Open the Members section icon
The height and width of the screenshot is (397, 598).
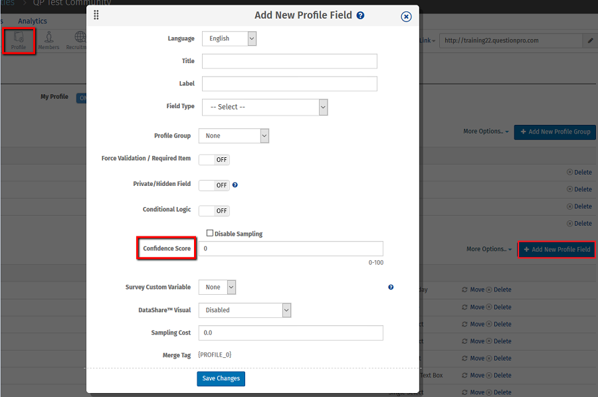[x=48, y=39]
